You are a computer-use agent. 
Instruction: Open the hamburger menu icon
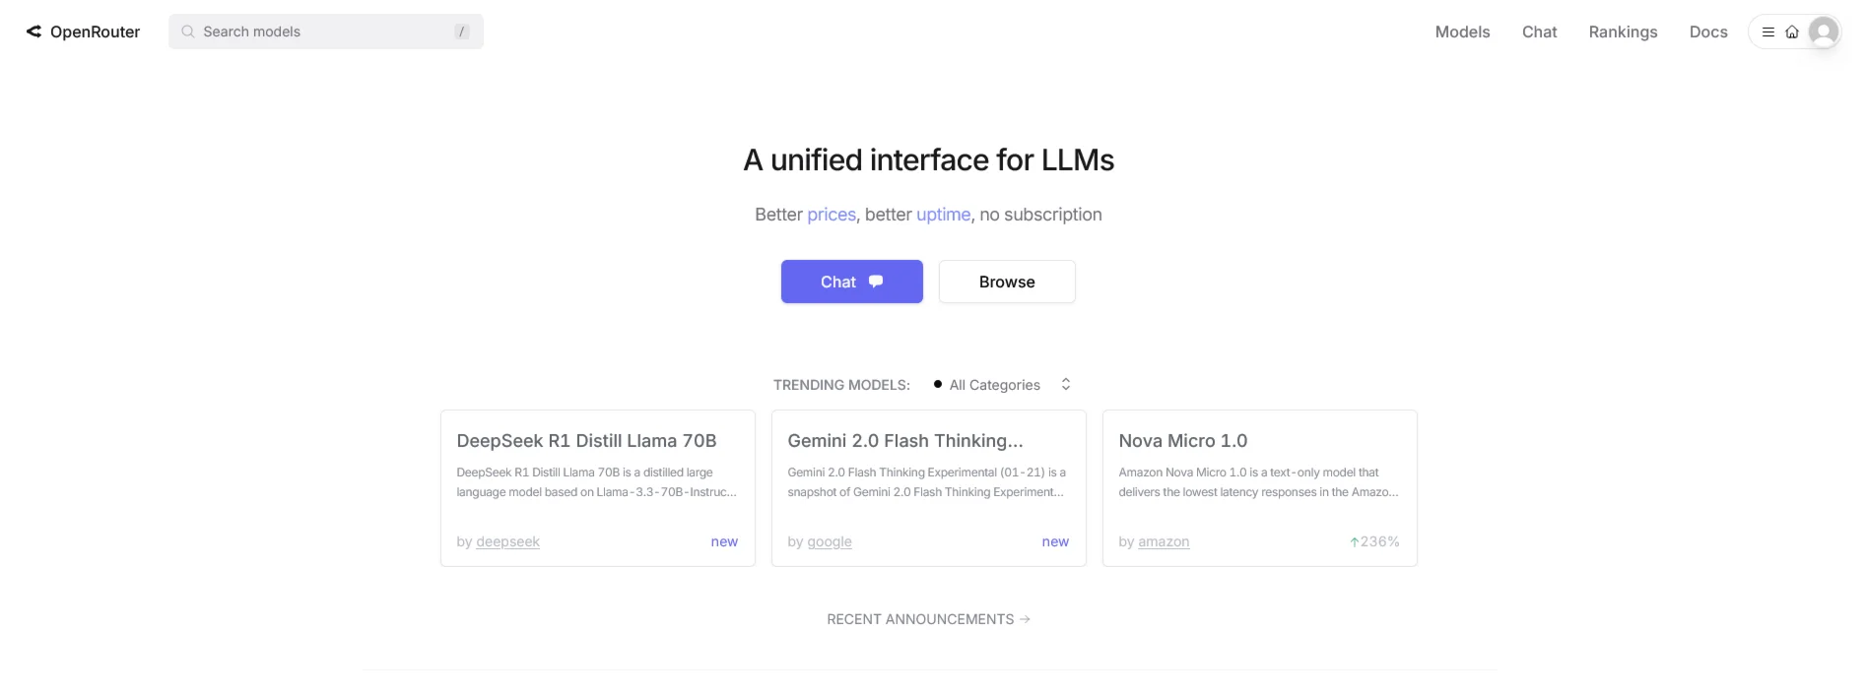1768,32
